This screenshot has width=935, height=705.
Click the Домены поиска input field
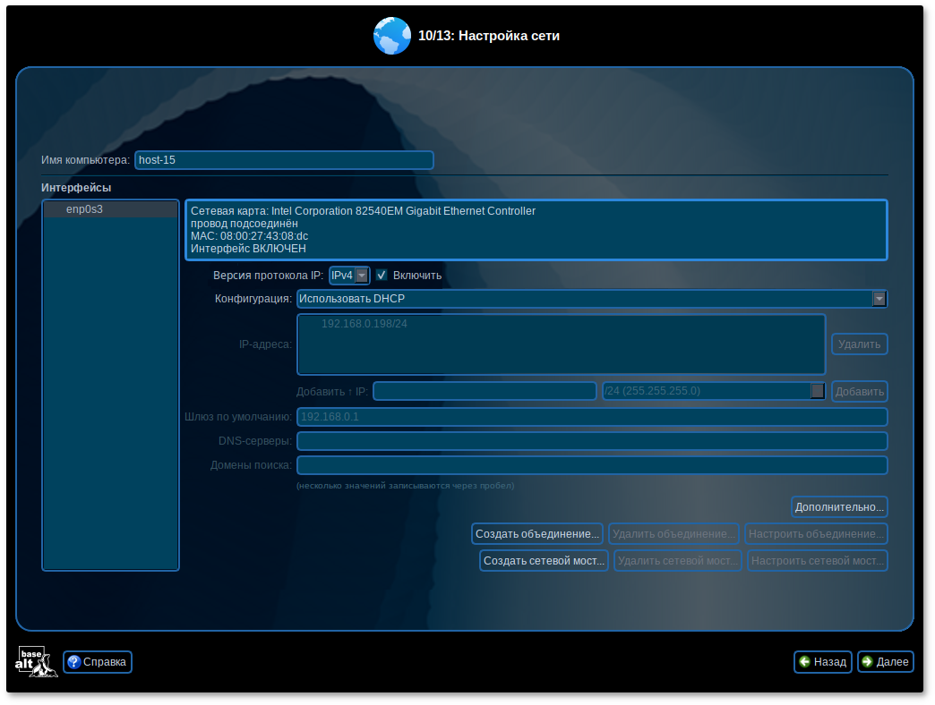(x=591, y=465)
